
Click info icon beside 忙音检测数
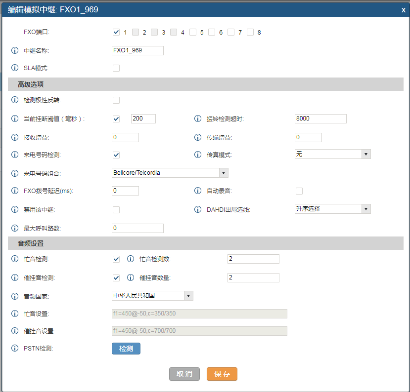[x=131, y=259]
